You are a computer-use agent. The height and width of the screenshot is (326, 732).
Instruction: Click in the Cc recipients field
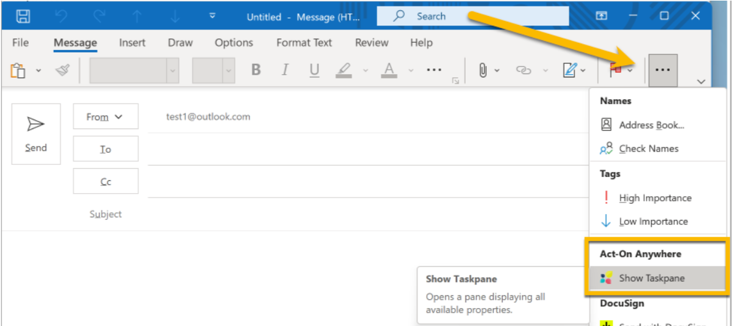[368, 181]
